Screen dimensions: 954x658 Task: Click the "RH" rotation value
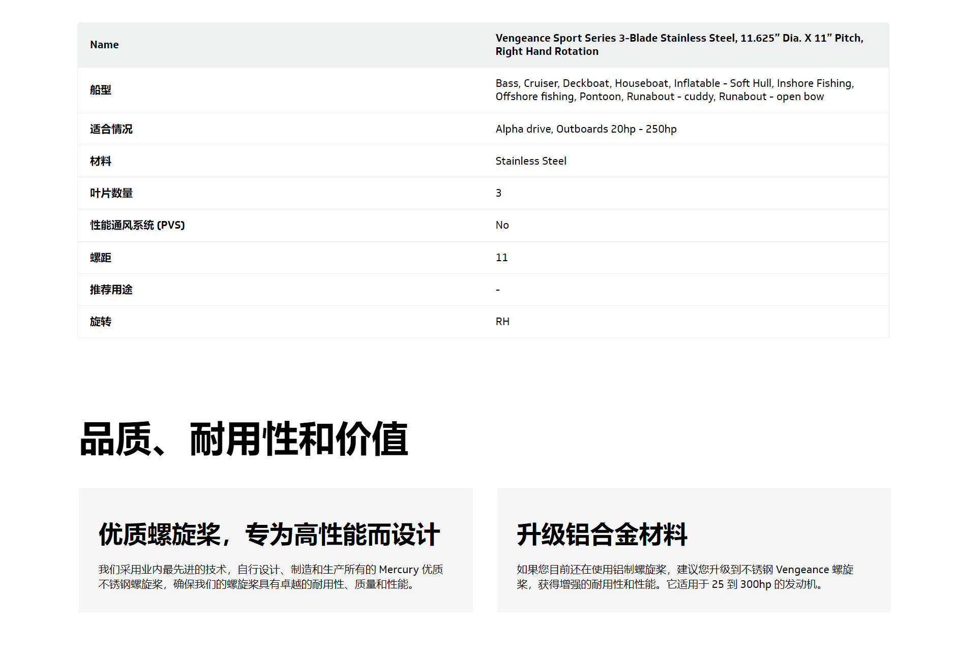[x=502, y=322]
